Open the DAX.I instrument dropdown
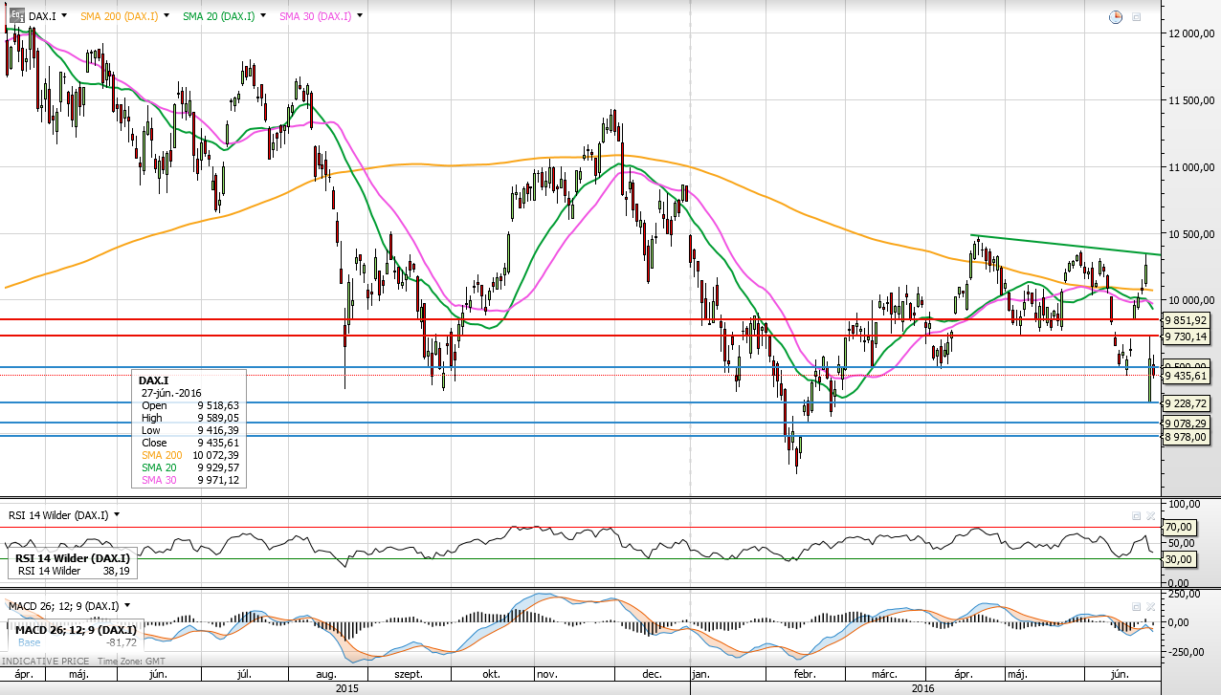1221x695 pixels. point(64,16)
